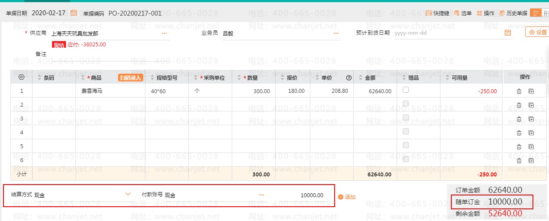Sort by 条码 column
The image size is (549, 221).
coord(40,78)
